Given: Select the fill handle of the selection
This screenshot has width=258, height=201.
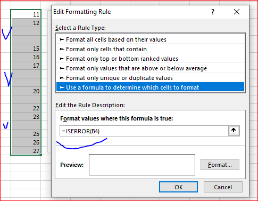Looking at the screenshot, I should tap(40, 155).
